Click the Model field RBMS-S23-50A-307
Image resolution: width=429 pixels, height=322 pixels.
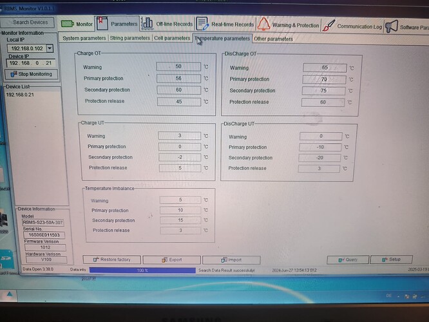(43, 222)
